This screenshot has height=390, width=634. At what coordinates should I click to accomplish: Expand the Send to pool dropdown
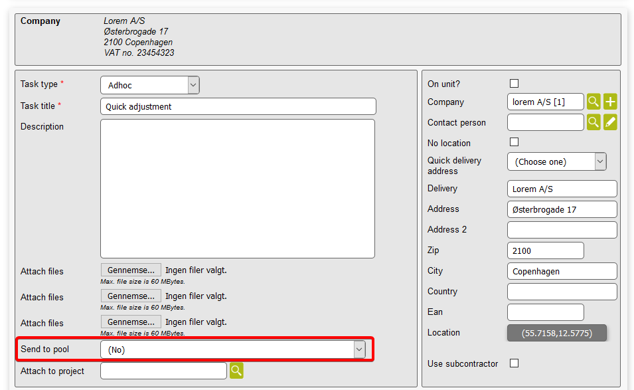[232, 349]
